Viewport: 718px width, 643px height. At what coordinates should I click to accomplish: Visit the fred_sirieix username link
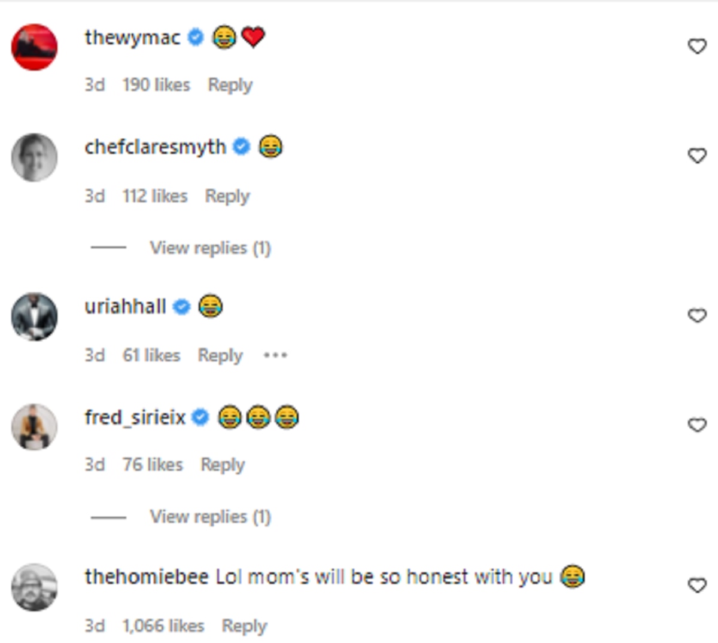pos(135,417)
